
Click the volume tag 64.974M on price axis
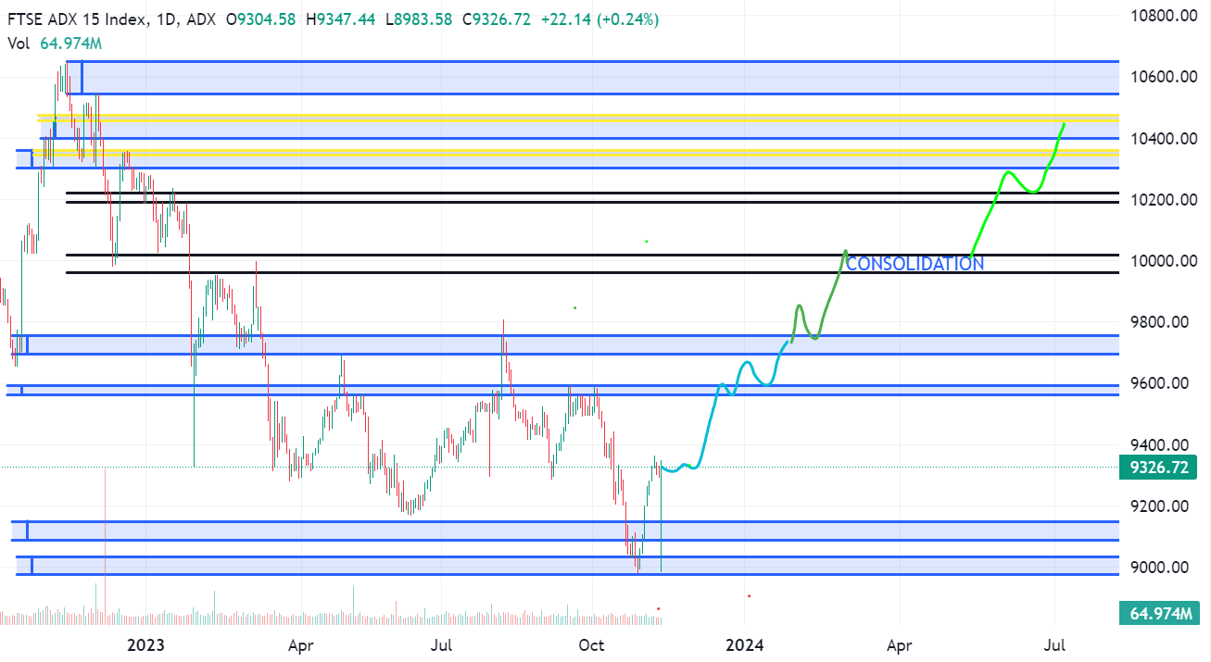1158,612
